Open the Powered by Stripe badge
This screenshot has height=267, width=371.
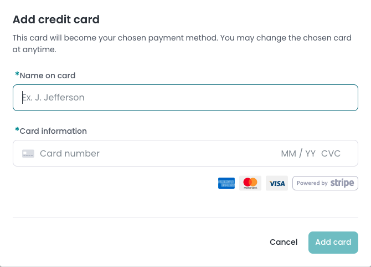pyautogui.click(x=325, y=183)
